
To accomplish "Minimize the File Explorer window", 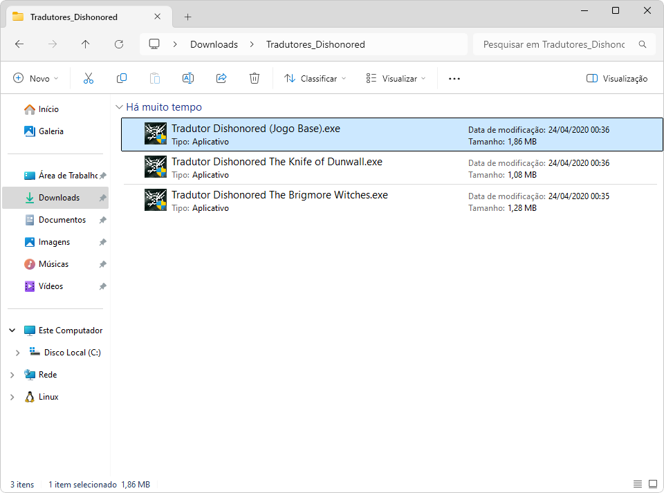I will point(584,10).
